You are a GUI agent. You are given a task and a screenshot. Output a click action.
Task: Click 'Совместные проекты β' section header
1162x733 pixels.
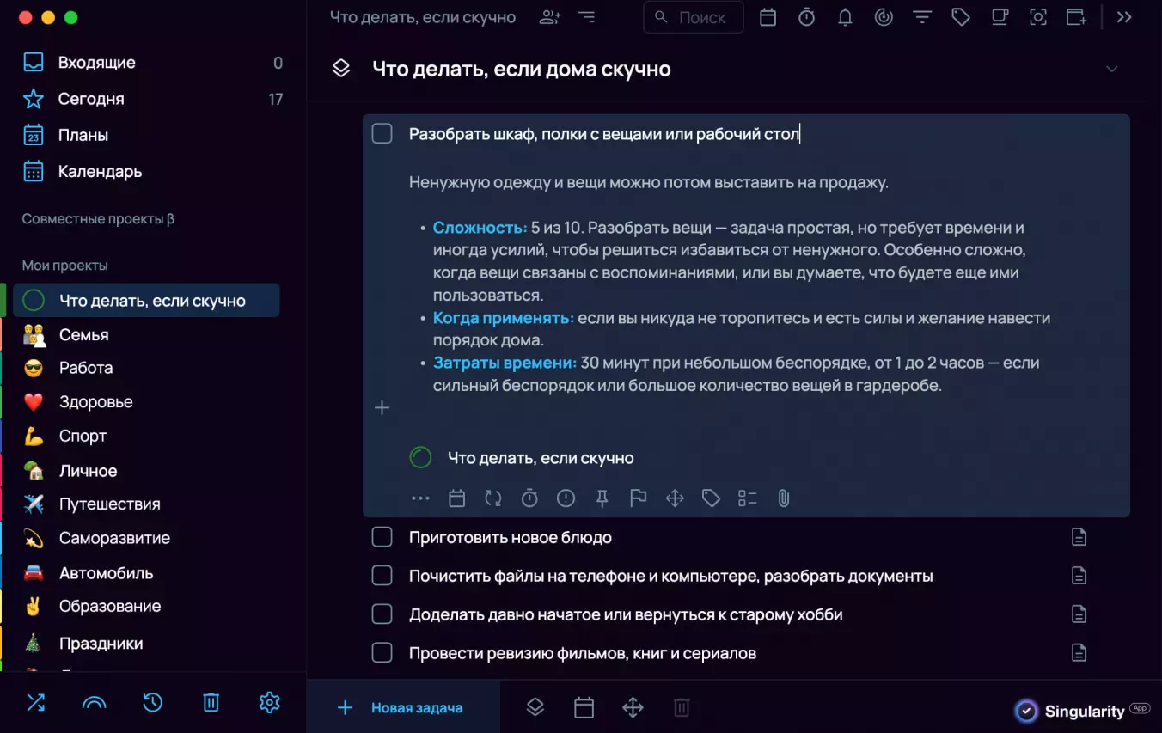point(98,219)
